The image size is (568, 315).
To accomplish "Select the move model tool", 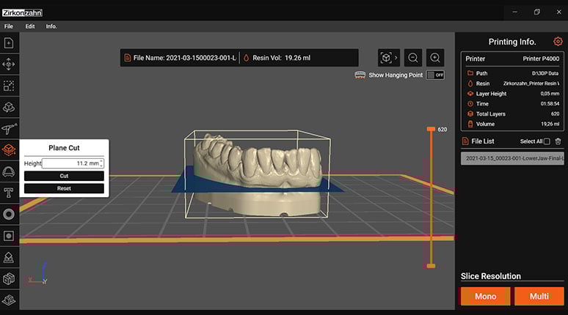I will coord(9,64).
